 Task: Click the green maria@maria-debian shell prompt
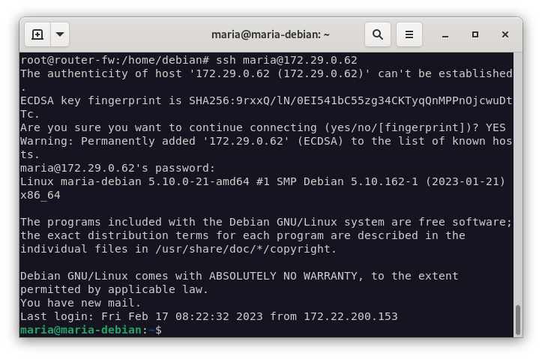80,330
